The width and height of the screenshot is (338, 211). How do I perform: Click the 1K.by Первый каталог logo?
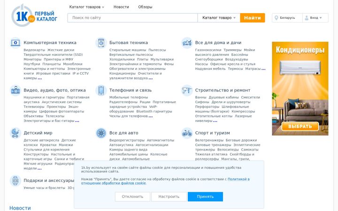tap(34, 16)
